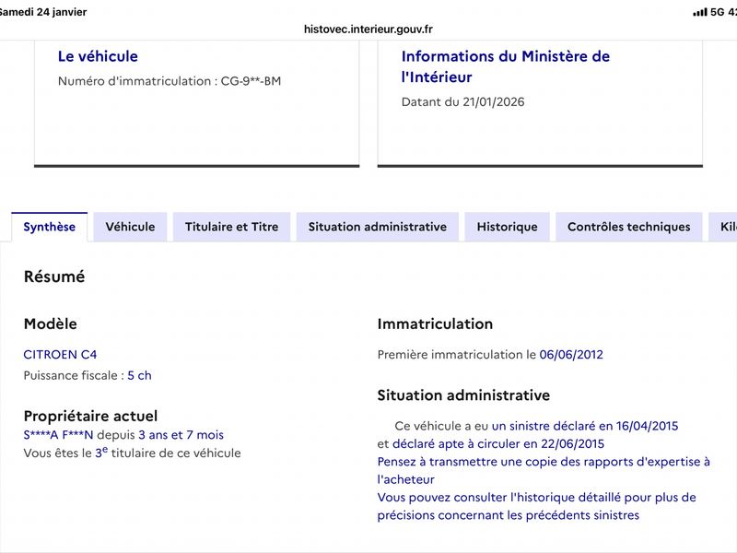The height and width of the screenshot is (553, 737).
Task: Tap the cellular signal bars icon
Action: [x=699, y=12]
